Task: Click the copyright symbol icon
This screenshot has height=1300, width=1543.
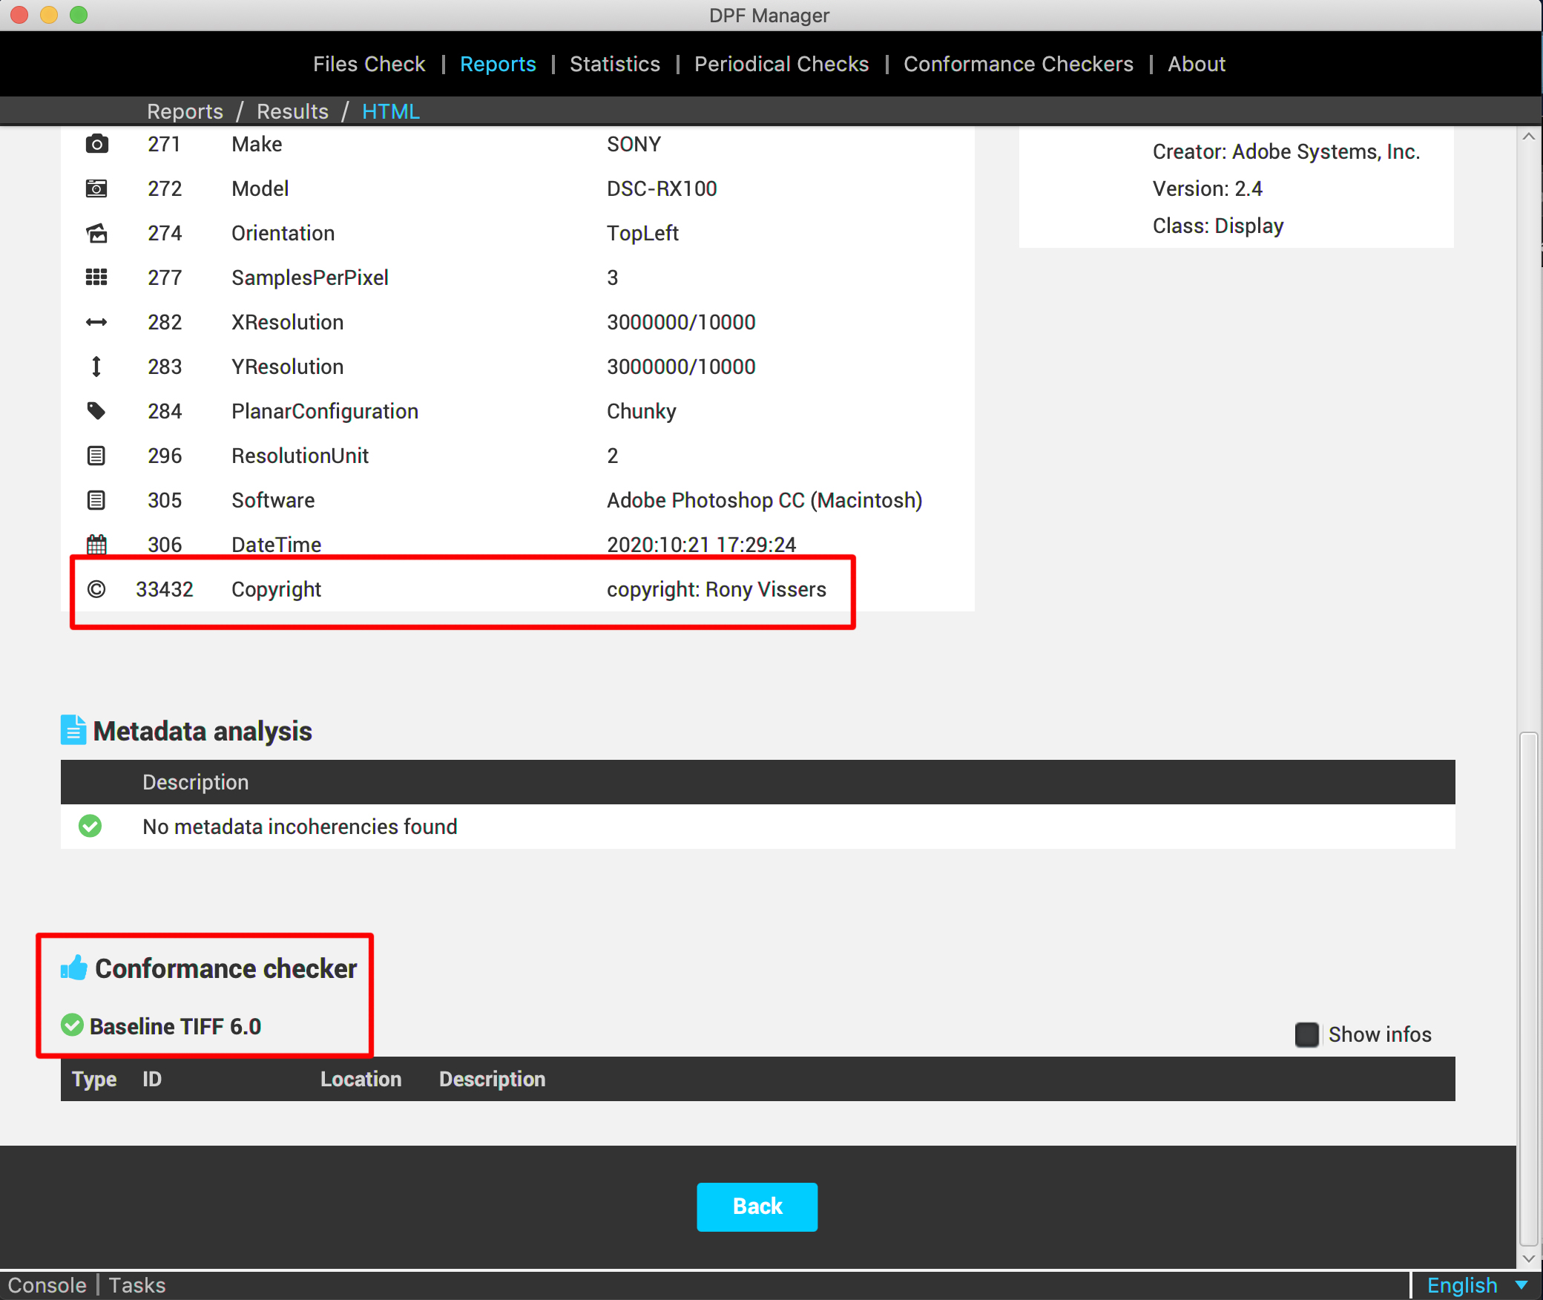Action: point(96,589)
